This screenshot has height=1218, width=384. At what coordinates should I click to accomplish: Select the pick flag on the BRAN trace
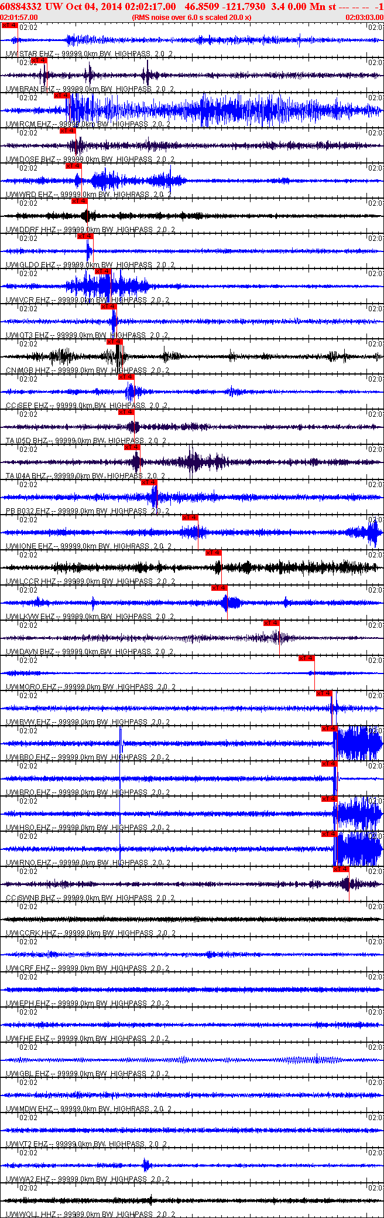(39, 60)
